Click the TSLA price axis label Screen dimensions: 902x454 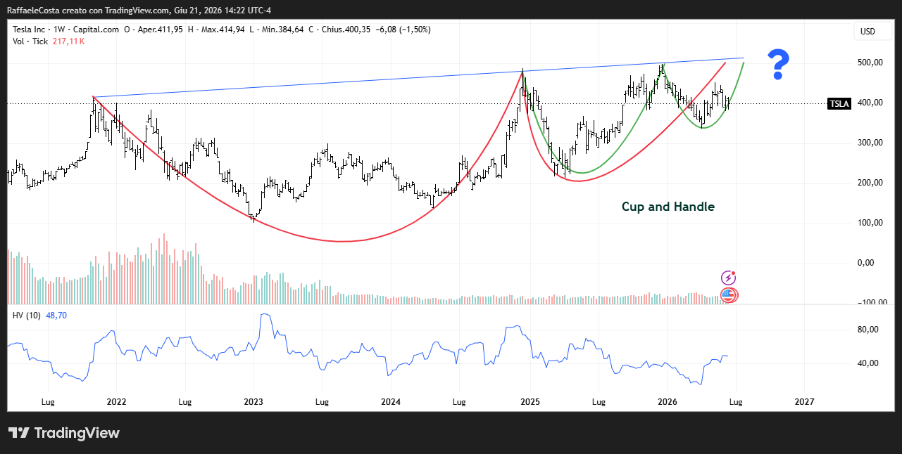coord(839,104)
